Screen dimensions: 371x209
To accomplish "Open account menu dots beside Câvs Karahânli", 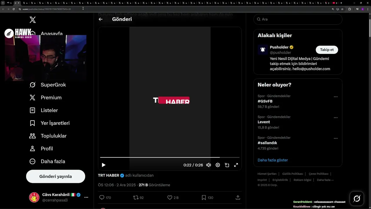I will point(86,197).
